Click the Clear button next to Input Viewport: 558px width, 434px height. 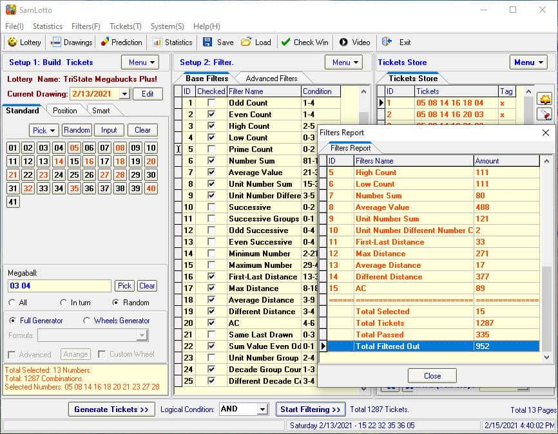tap(142, 130)
